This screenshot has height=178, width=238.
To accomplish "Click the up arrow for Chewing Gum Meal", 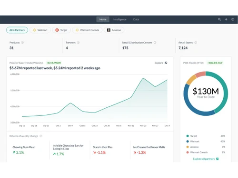I will (14, 152).
